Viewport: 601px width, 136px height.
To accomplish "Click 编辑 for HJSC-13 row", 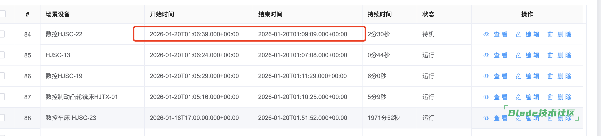I will (x=532, y=55).
